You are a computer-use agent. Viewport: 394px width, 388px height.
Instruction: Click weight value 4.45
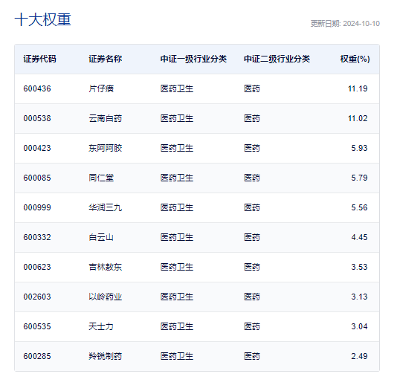[359, 237]
